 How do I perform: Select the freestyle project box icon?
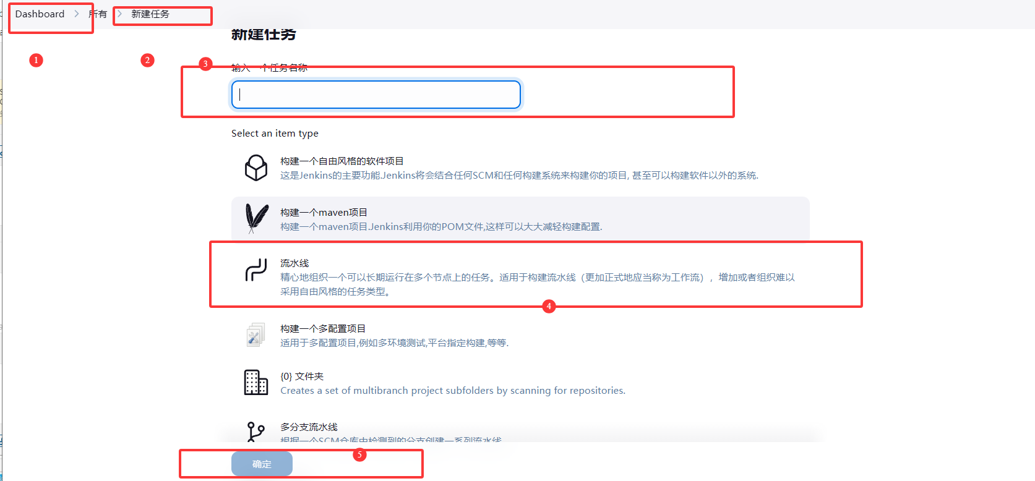[x=256, y=168]
